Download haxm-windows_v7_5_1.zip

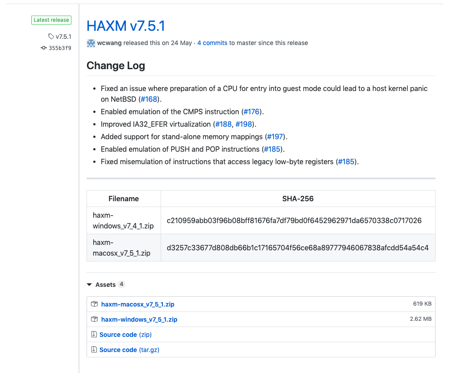pos(139,319)
